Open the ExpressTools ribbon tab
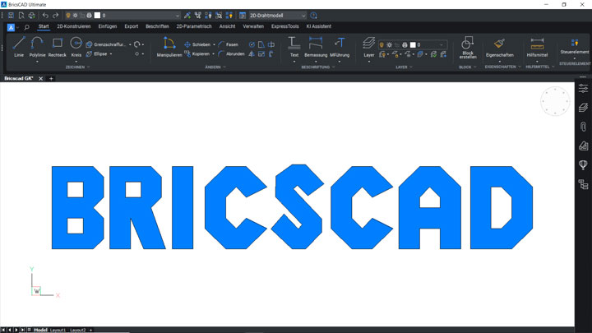The width and height of the screenshot is (592, 333). (x=285, y=26)
